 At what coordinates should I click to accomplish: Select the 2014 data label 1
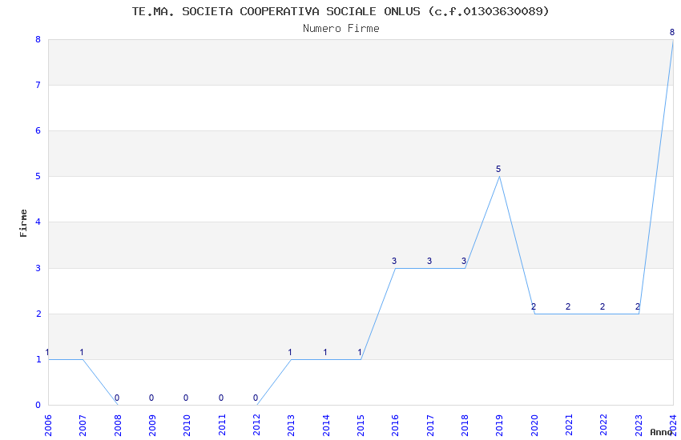[324, 353]
